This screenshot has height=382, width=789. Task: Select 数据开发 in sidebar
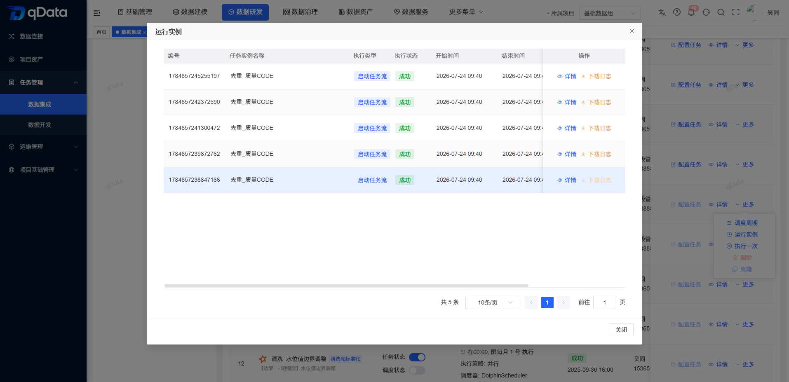click(43, 125)
